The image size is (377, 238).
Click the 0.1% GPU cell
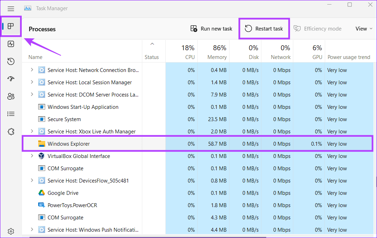pyautogui.click(x=316, y=144)
